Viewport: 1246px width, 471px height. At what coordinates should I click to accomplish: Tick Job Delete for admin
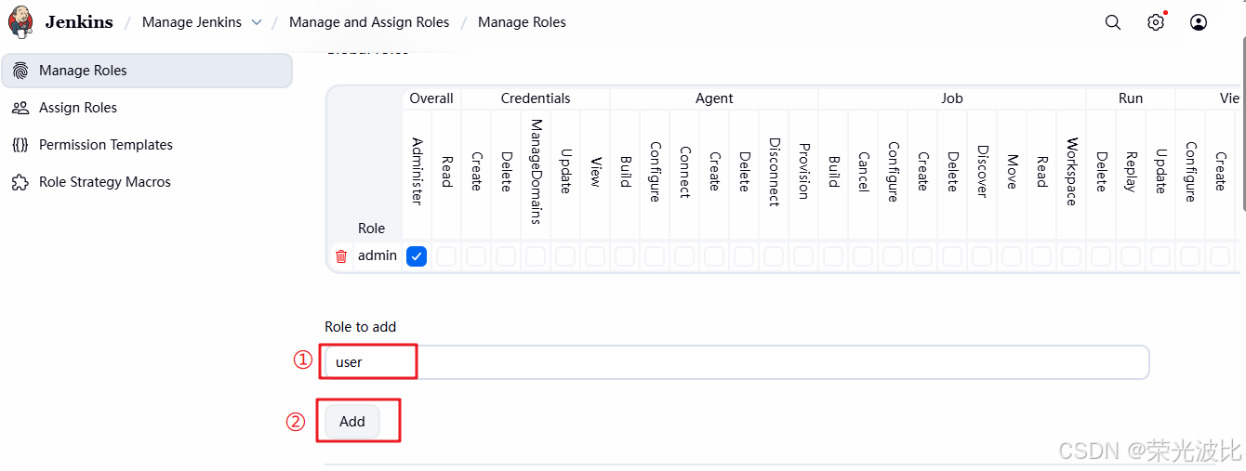pyautogui.click(x=952, y=256)
